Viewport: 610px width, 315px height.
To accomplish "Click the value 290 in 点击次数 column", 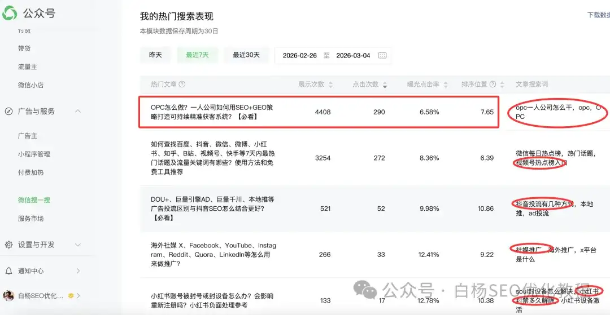I will coord(378,112).
